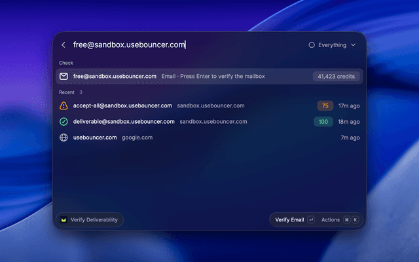Click the green 100 score badge
The height and width of the screenshot is (262, 419).
tap(323, 122)
